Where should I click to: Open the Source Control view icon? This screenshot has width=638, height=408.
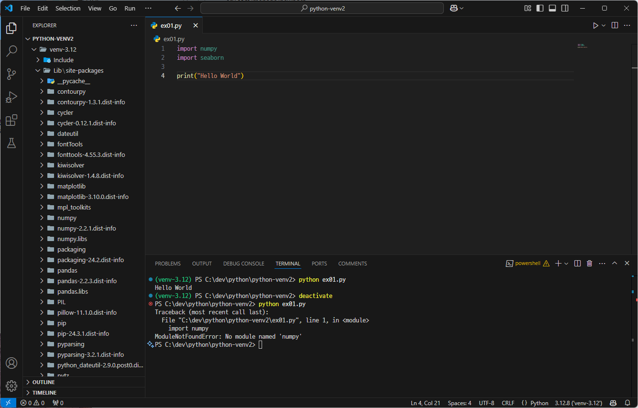click(11, 74)
